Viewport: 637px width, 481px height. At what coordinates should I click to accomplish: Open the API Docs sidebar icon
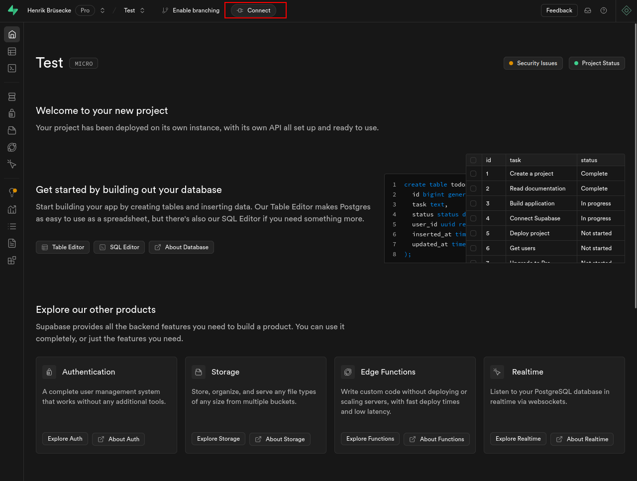pyautogui.click(x=12, y=243)
